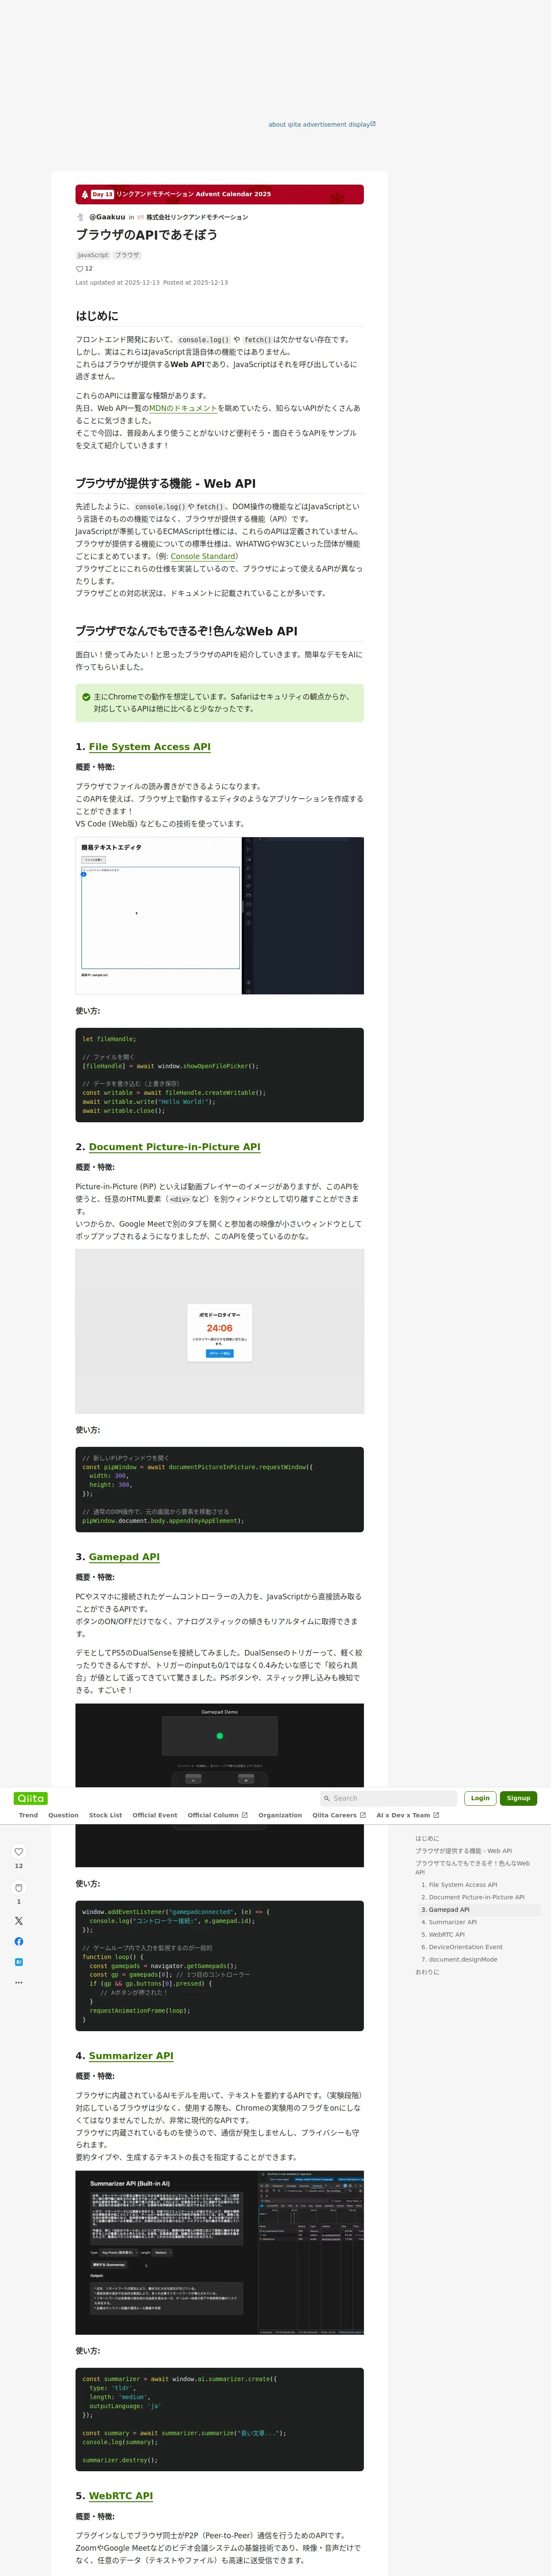Open the Gamepad API heading link
Image resolution: width=551 pixels, height=2576 pixels.
pos(124,1557)
